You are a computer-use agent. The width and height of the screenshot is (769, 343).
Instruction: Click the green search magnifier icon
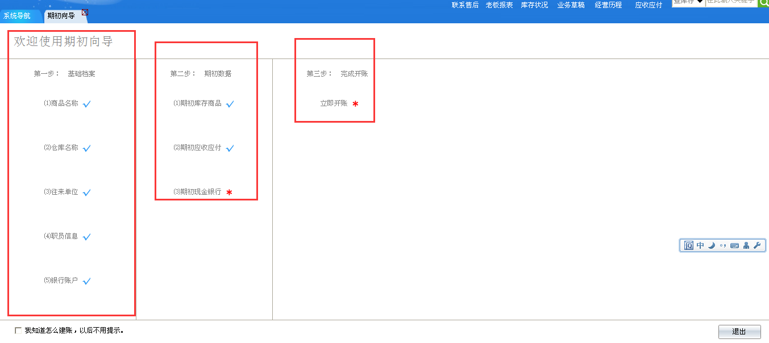point(764,3)
